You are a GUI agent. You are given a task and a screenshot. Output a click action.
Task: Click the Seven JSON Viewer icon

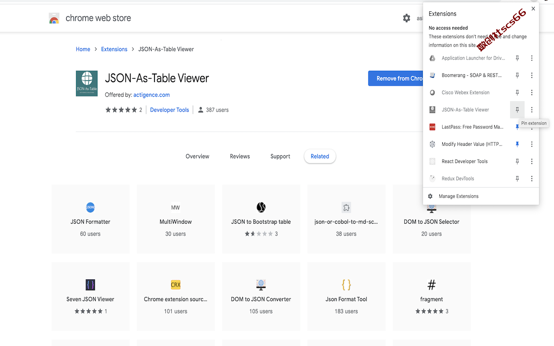tap(90, 285)
